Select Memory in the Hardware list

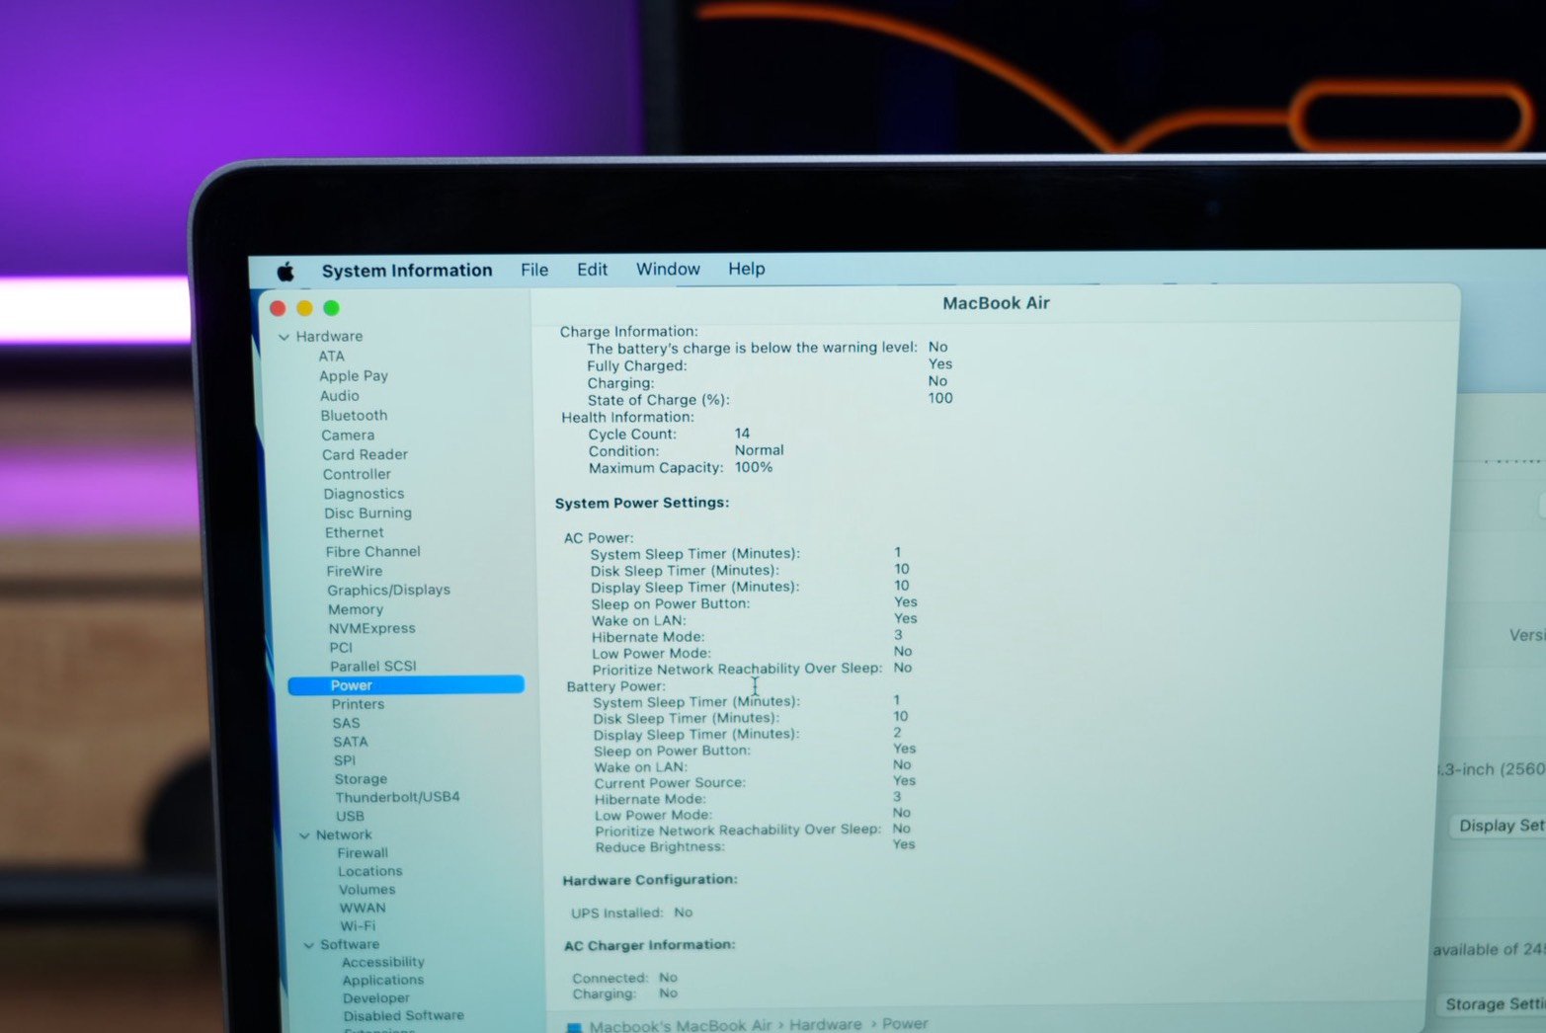click(356, 609)
